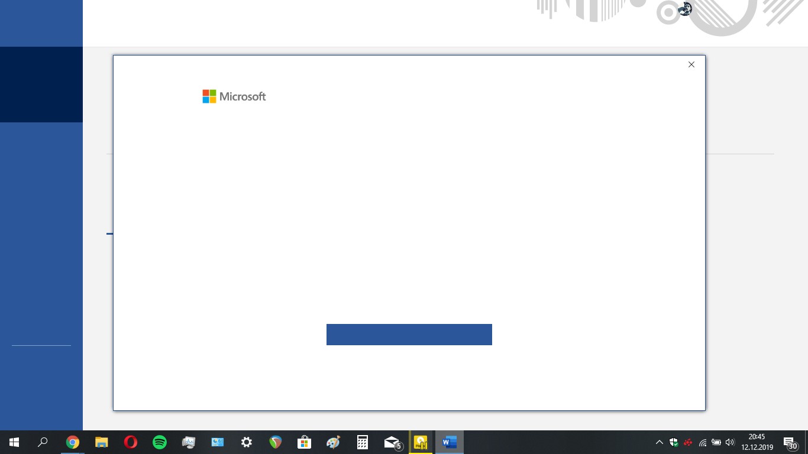Open Spotify from the taskbar
This screenshot has width=808, height=454.
[159, 442]
